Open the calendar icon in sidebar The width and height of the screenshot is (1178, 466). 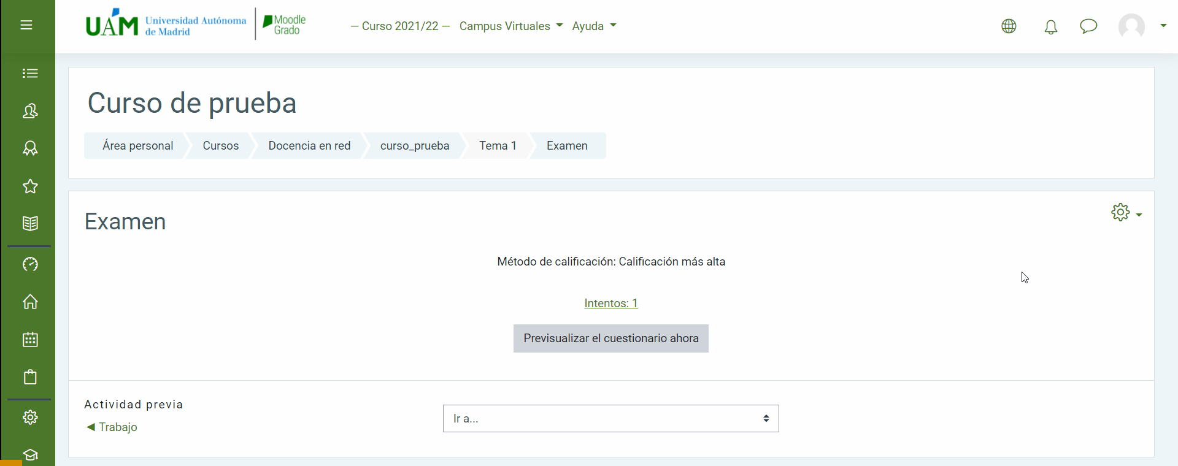tap(30, 340)
